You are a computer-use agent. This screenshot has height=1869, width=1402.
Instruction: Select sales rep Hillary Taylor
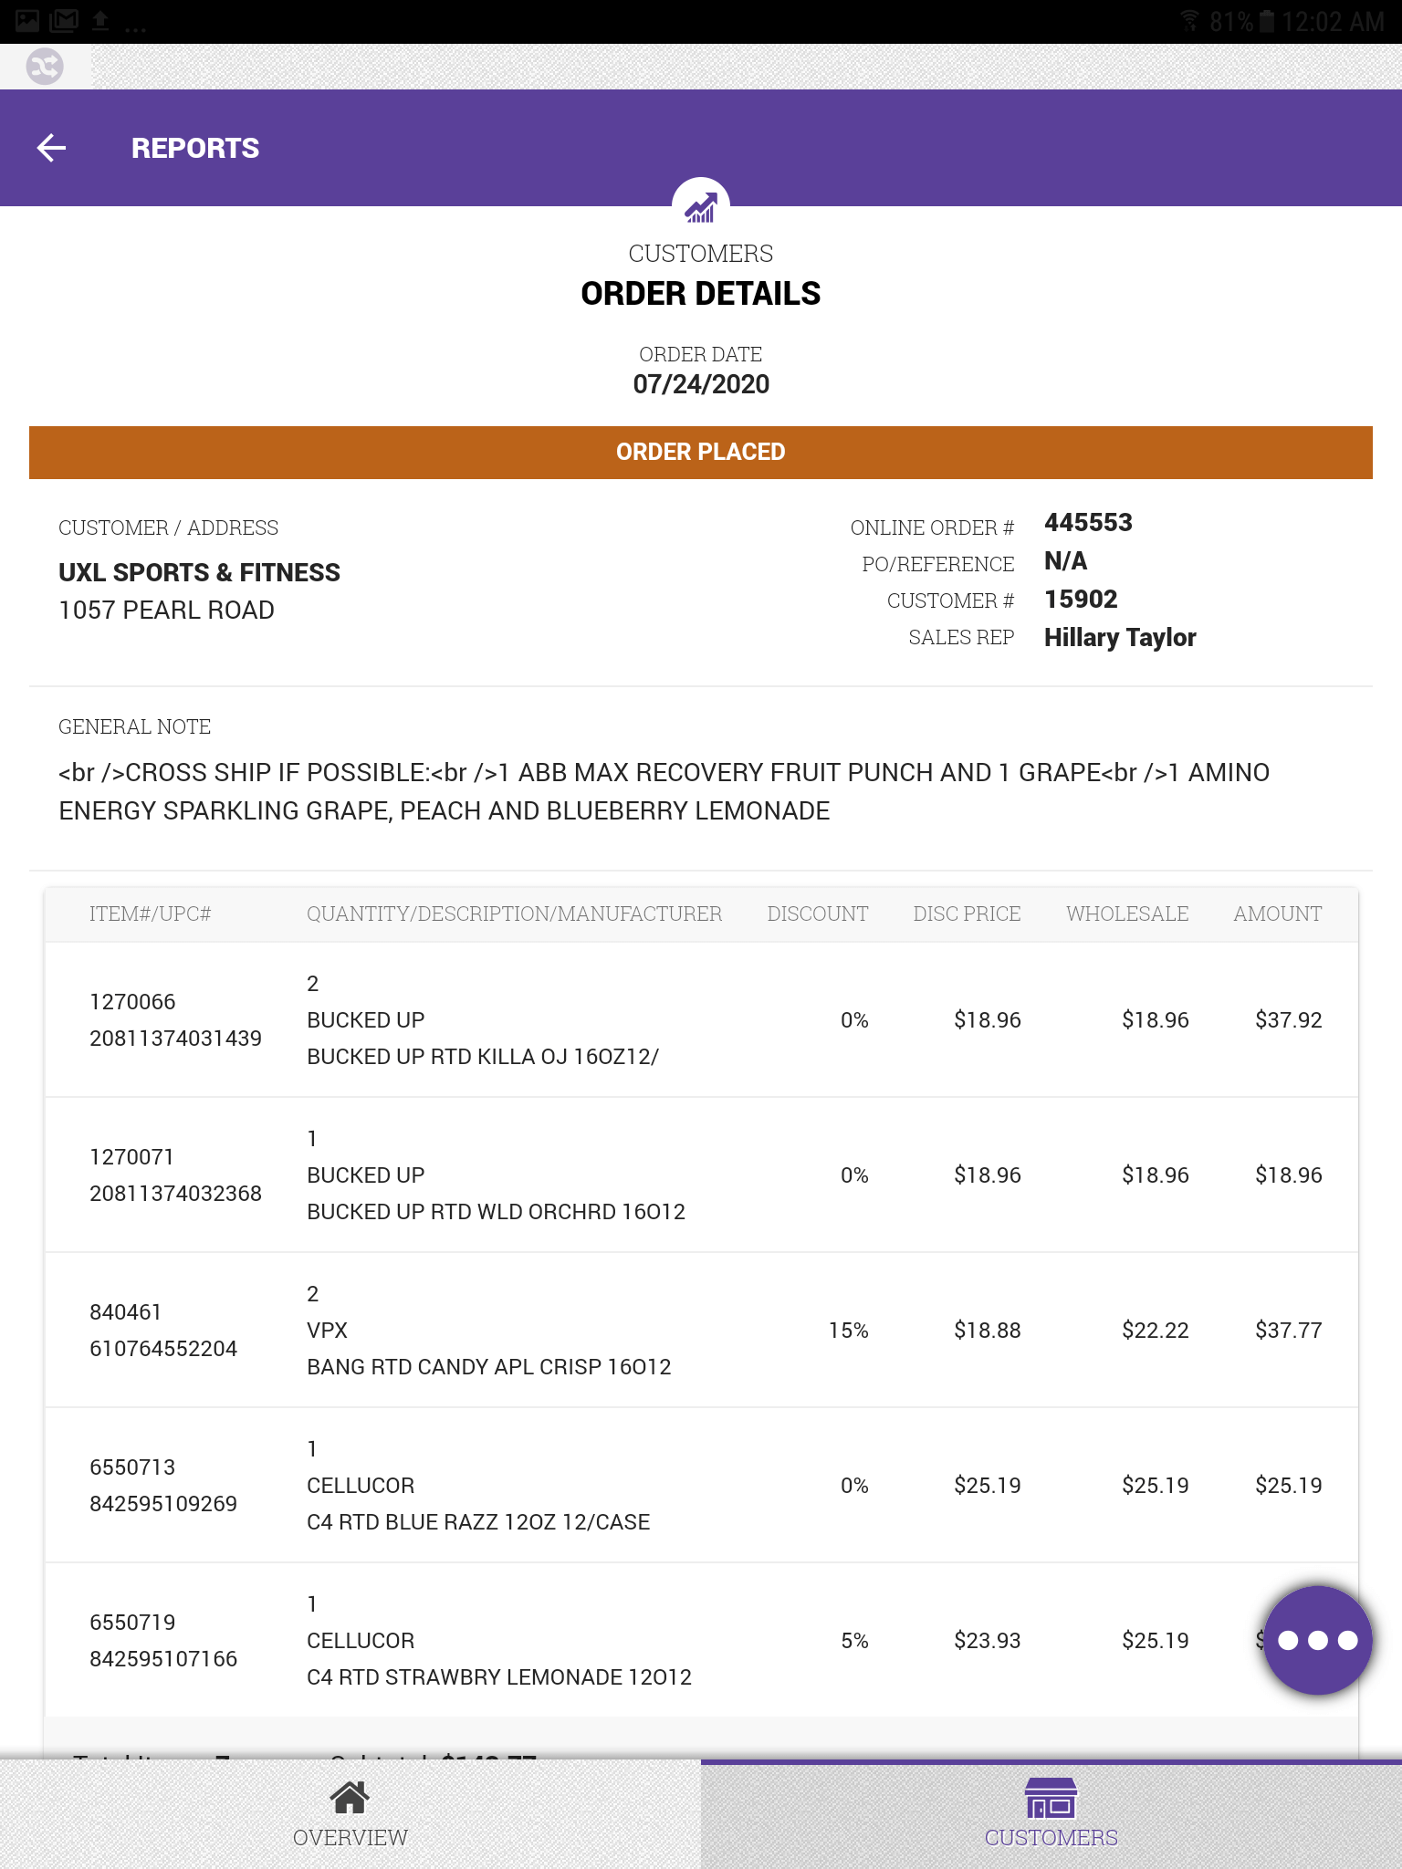[x=1121, y=637]
